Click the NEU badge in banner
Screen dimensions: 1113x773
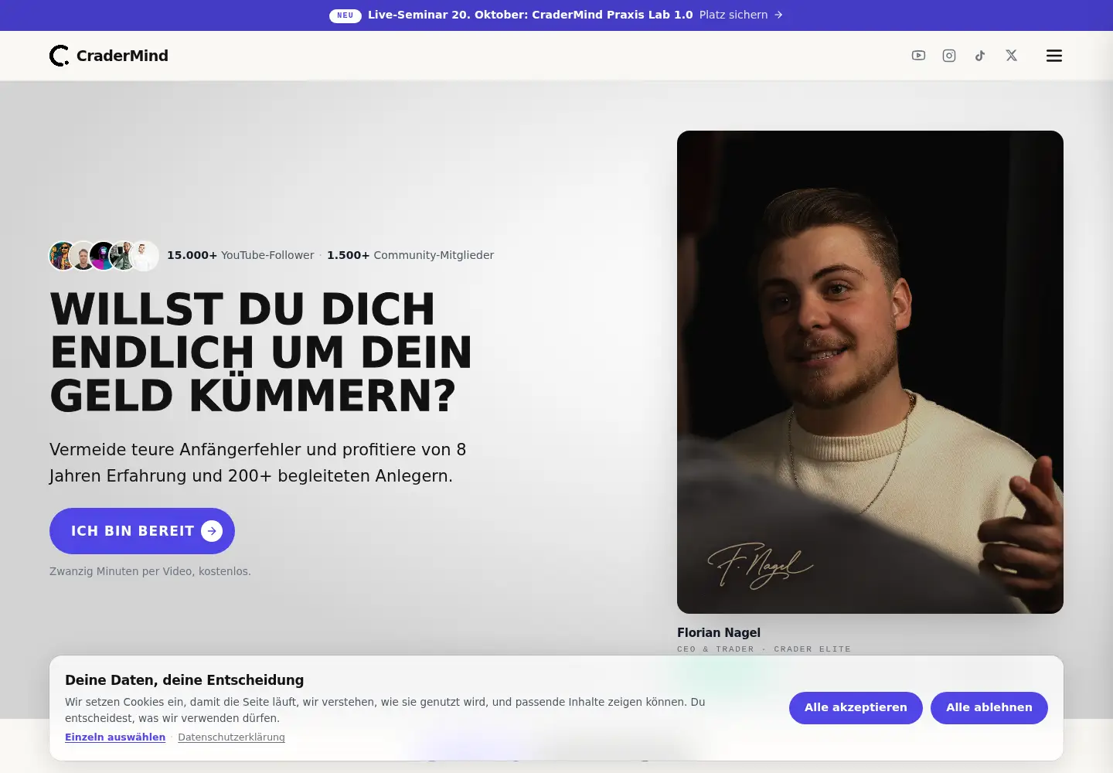345,15
